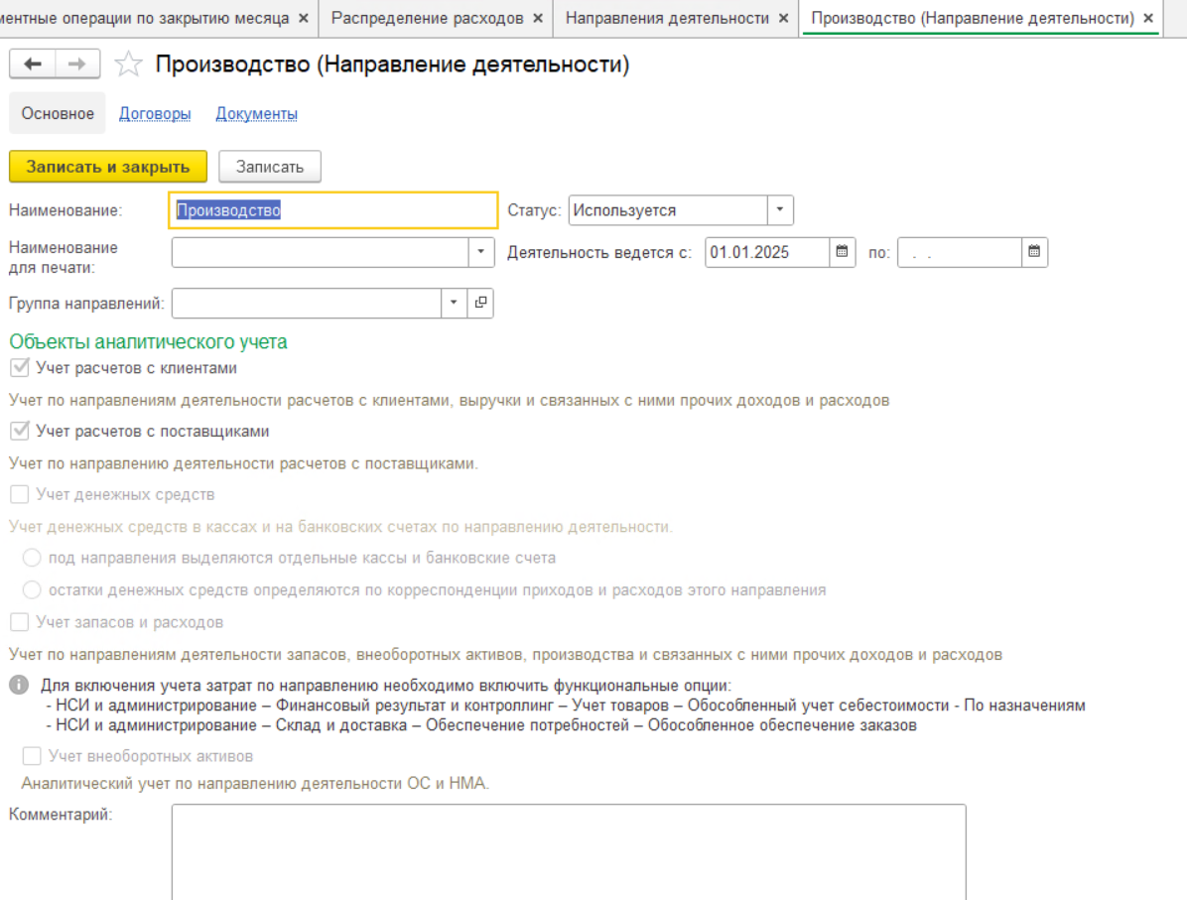Image resolution: width=1187 pixels, height=900 pixels.
Task: Close the Направления деятельности tab
Action: [x=784, y=18]
